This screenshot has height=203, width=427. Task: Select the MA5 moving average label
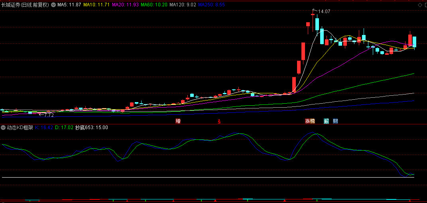(69, 5)
